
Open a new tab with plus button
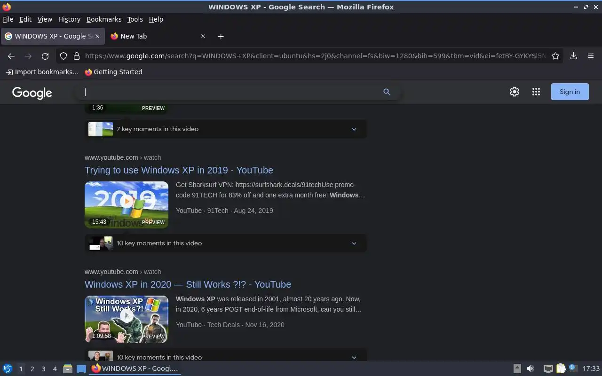point(221,36)
